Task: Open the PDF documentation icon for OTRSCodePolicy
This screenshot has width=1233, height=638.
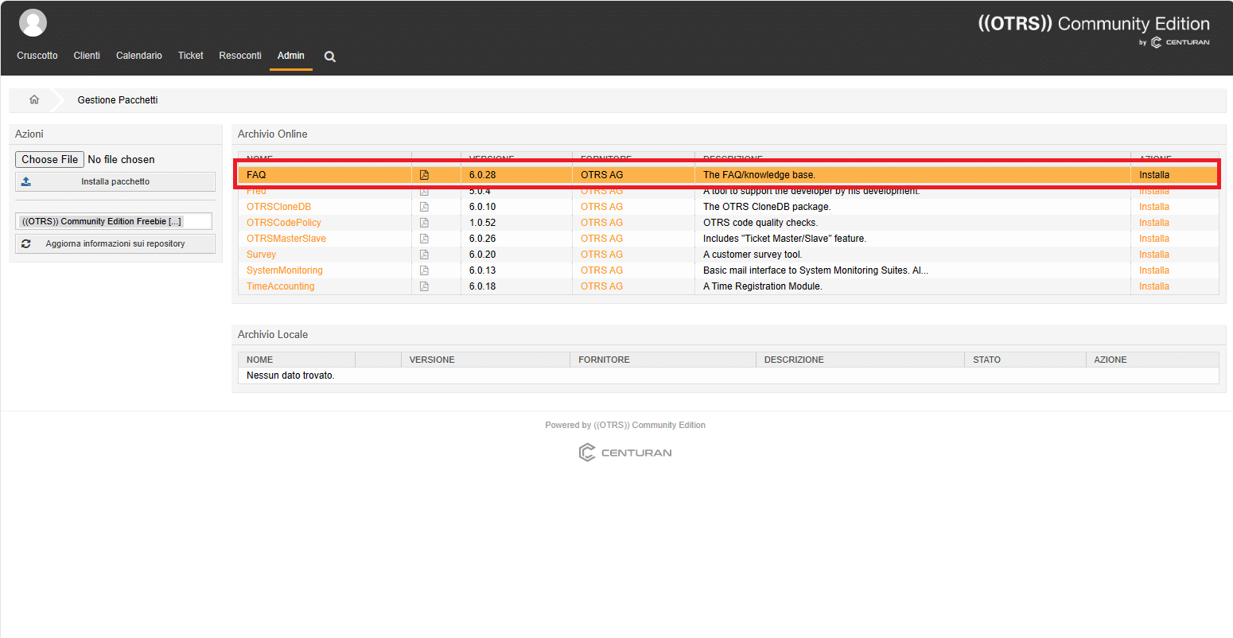Action: coord(424,223)
